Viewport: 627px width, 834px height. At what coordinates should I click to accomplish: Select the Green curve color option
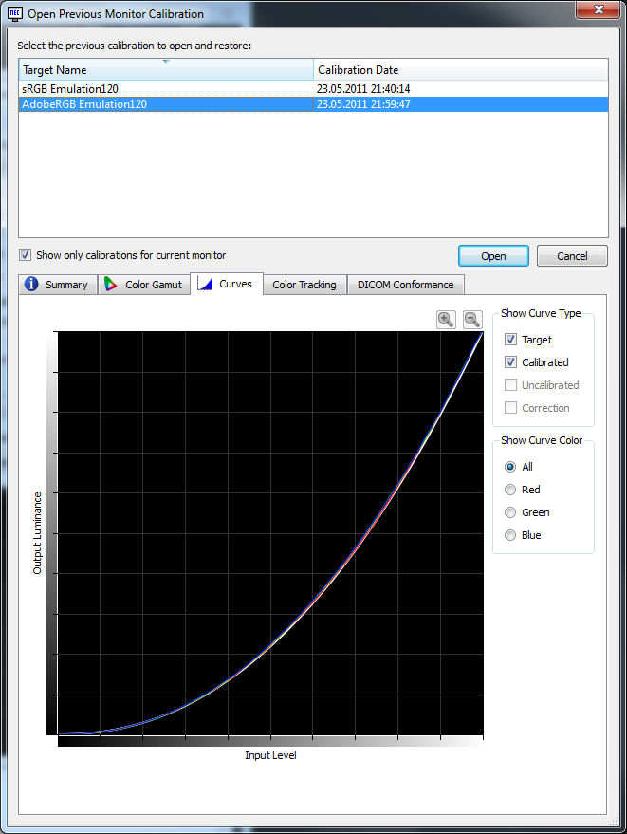click(x=511, y=512)
